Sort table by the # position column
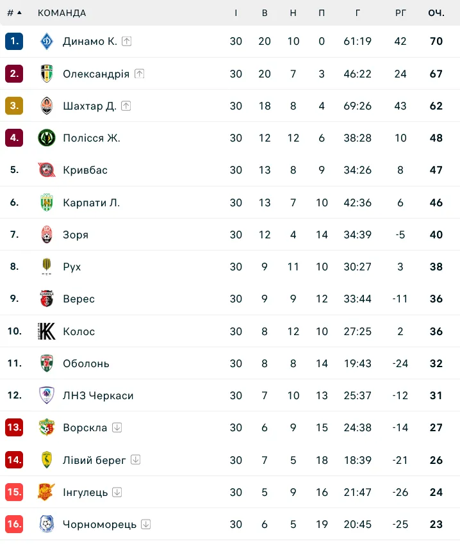 pos(14,13)
